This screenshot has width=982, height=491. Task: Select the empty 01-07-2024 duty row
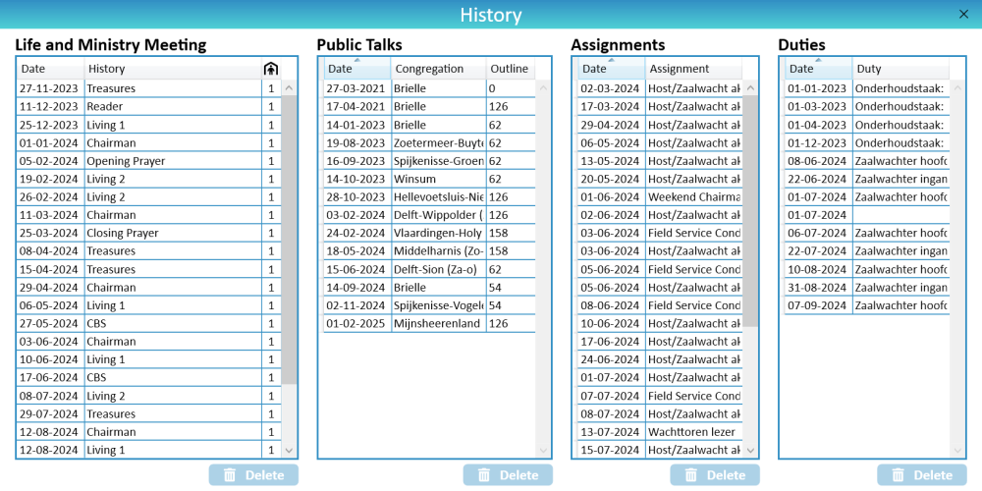pyautogui.click(x=866, y=214)
